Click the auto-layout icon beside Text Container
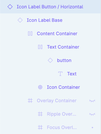The height and width of the screenshot is (134, 101). coord(40,47)
